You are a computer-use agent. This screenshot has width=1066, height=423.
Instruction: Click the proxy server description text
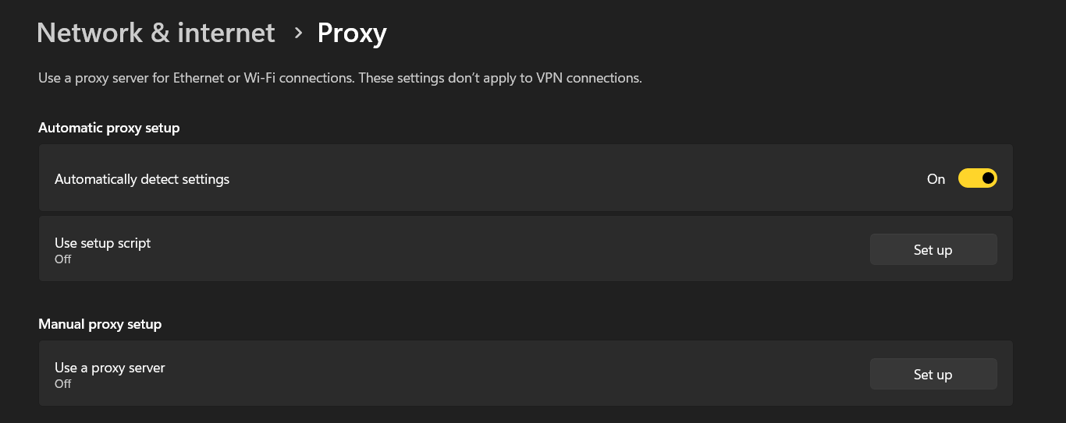[x=195, y=79]
